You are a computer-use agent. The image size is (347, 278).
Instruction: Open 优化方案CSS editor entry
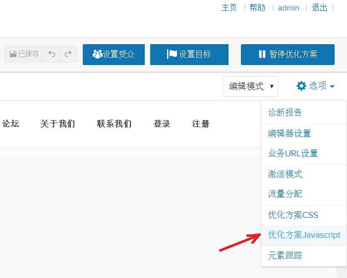tap(293, 215)
